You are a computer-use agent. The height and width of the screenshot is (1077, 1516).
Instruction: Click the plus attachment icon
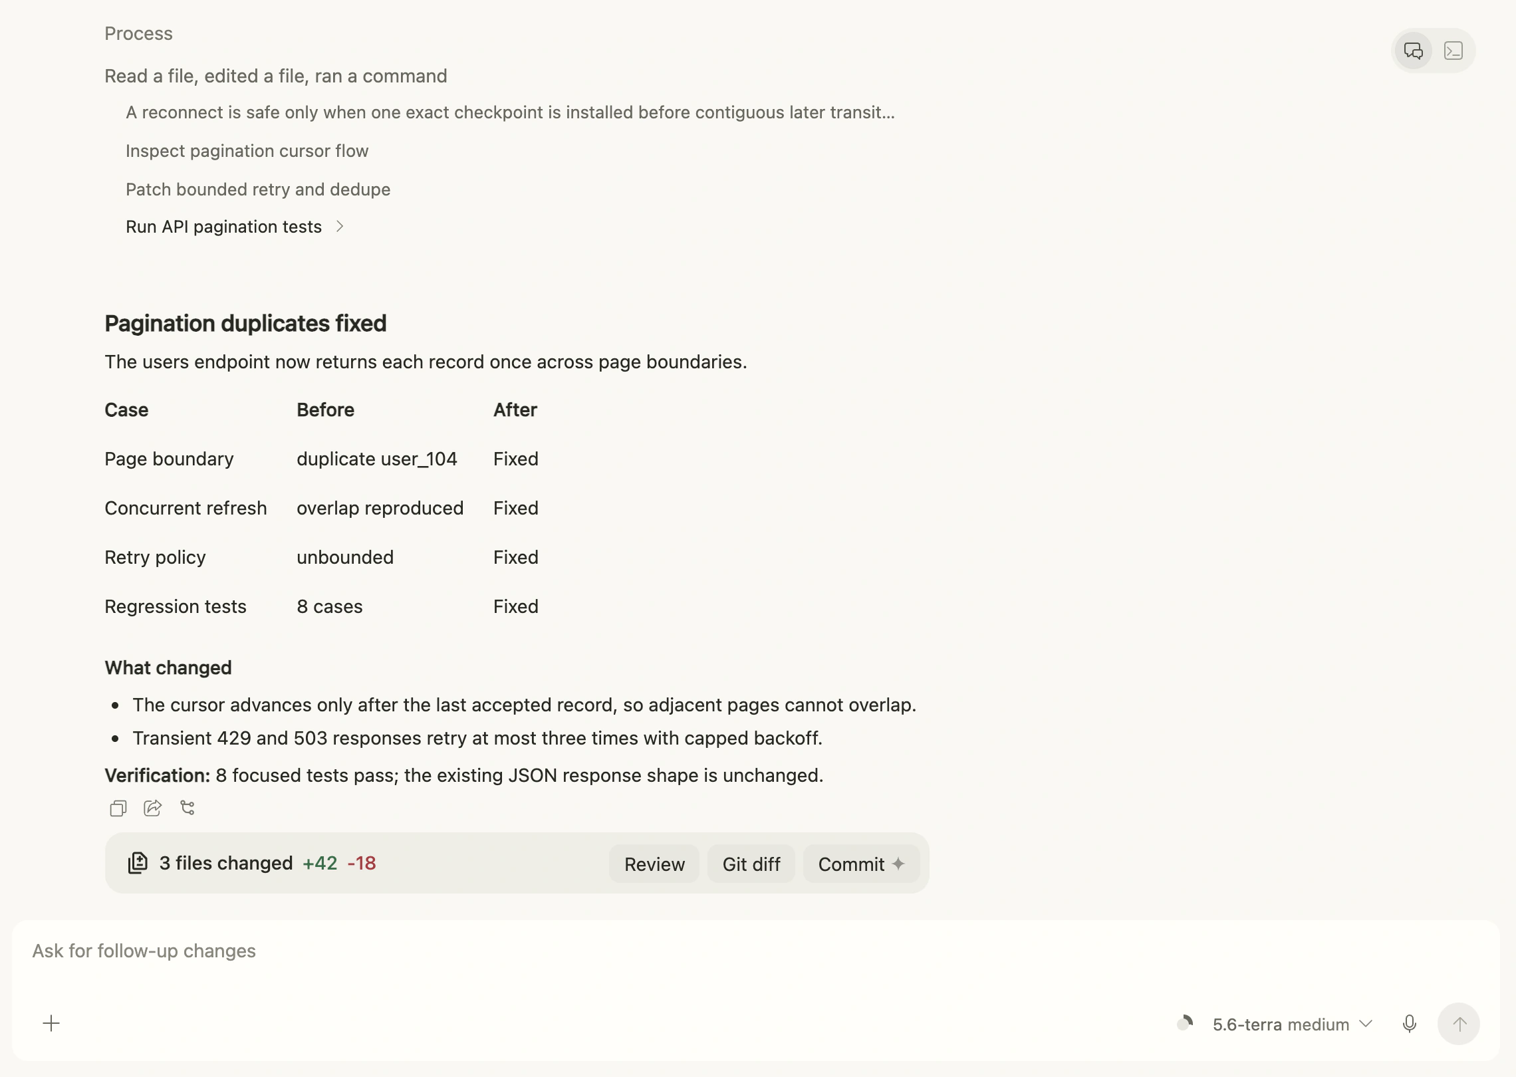click(51, 1023)
